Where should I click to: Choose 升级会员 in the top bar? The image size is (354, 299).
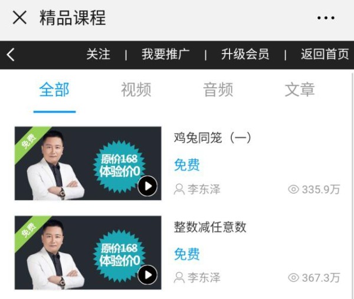pyautogui.click(x=245, y=55)
